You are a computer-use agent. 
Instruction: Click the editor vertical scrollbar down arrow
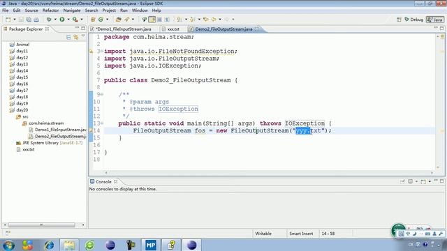click(438, 167)
